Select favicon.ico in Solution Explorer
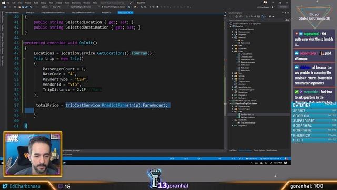This screenshot has height=190, width=337. pos(245,43)
